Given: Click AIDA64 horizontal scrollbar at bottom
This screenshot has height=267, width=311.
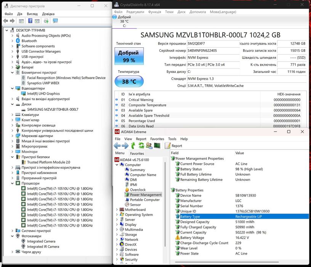Looking at the screenshot, I should 227,262.
